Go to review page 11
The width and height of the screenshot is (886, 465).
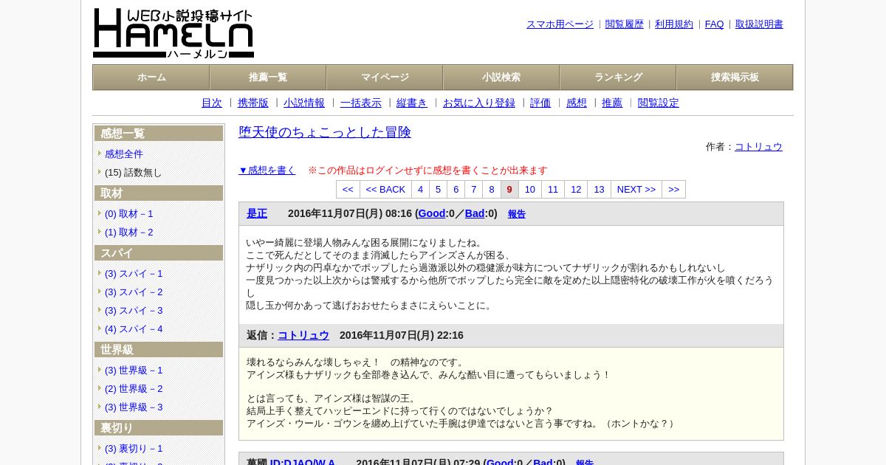[553, 190]
